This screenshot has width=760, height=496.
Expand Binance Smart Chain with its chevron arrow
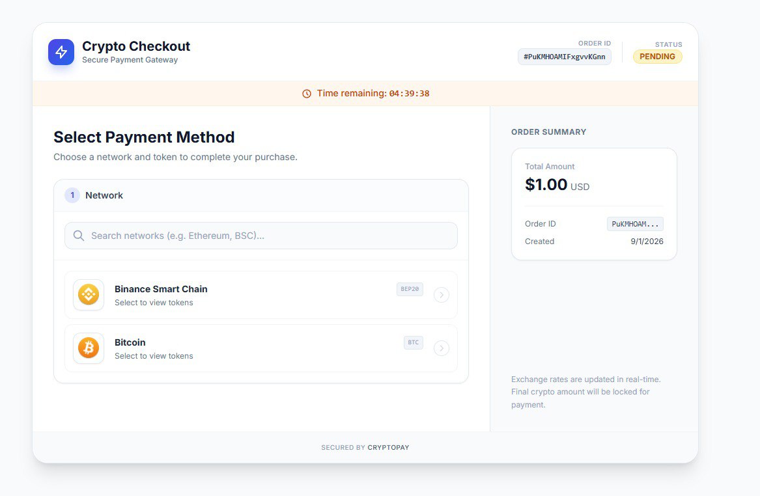click(442, 295)
